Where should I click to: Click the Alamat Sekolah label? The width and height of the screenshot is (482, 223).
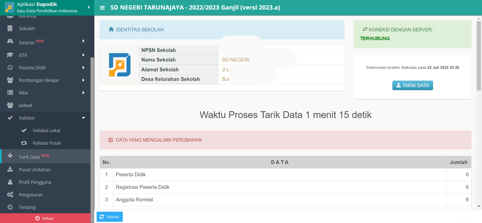point(160,70)
